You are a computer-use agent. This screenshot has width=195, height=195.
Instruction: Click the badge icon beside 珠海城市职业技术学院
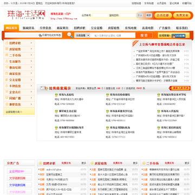[x=159, y=95]
